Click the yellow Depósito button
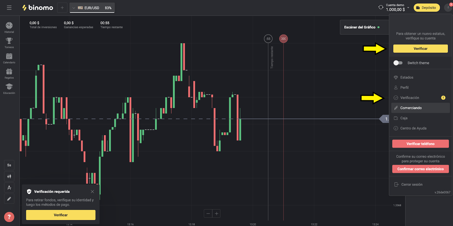 pos(426,8)
